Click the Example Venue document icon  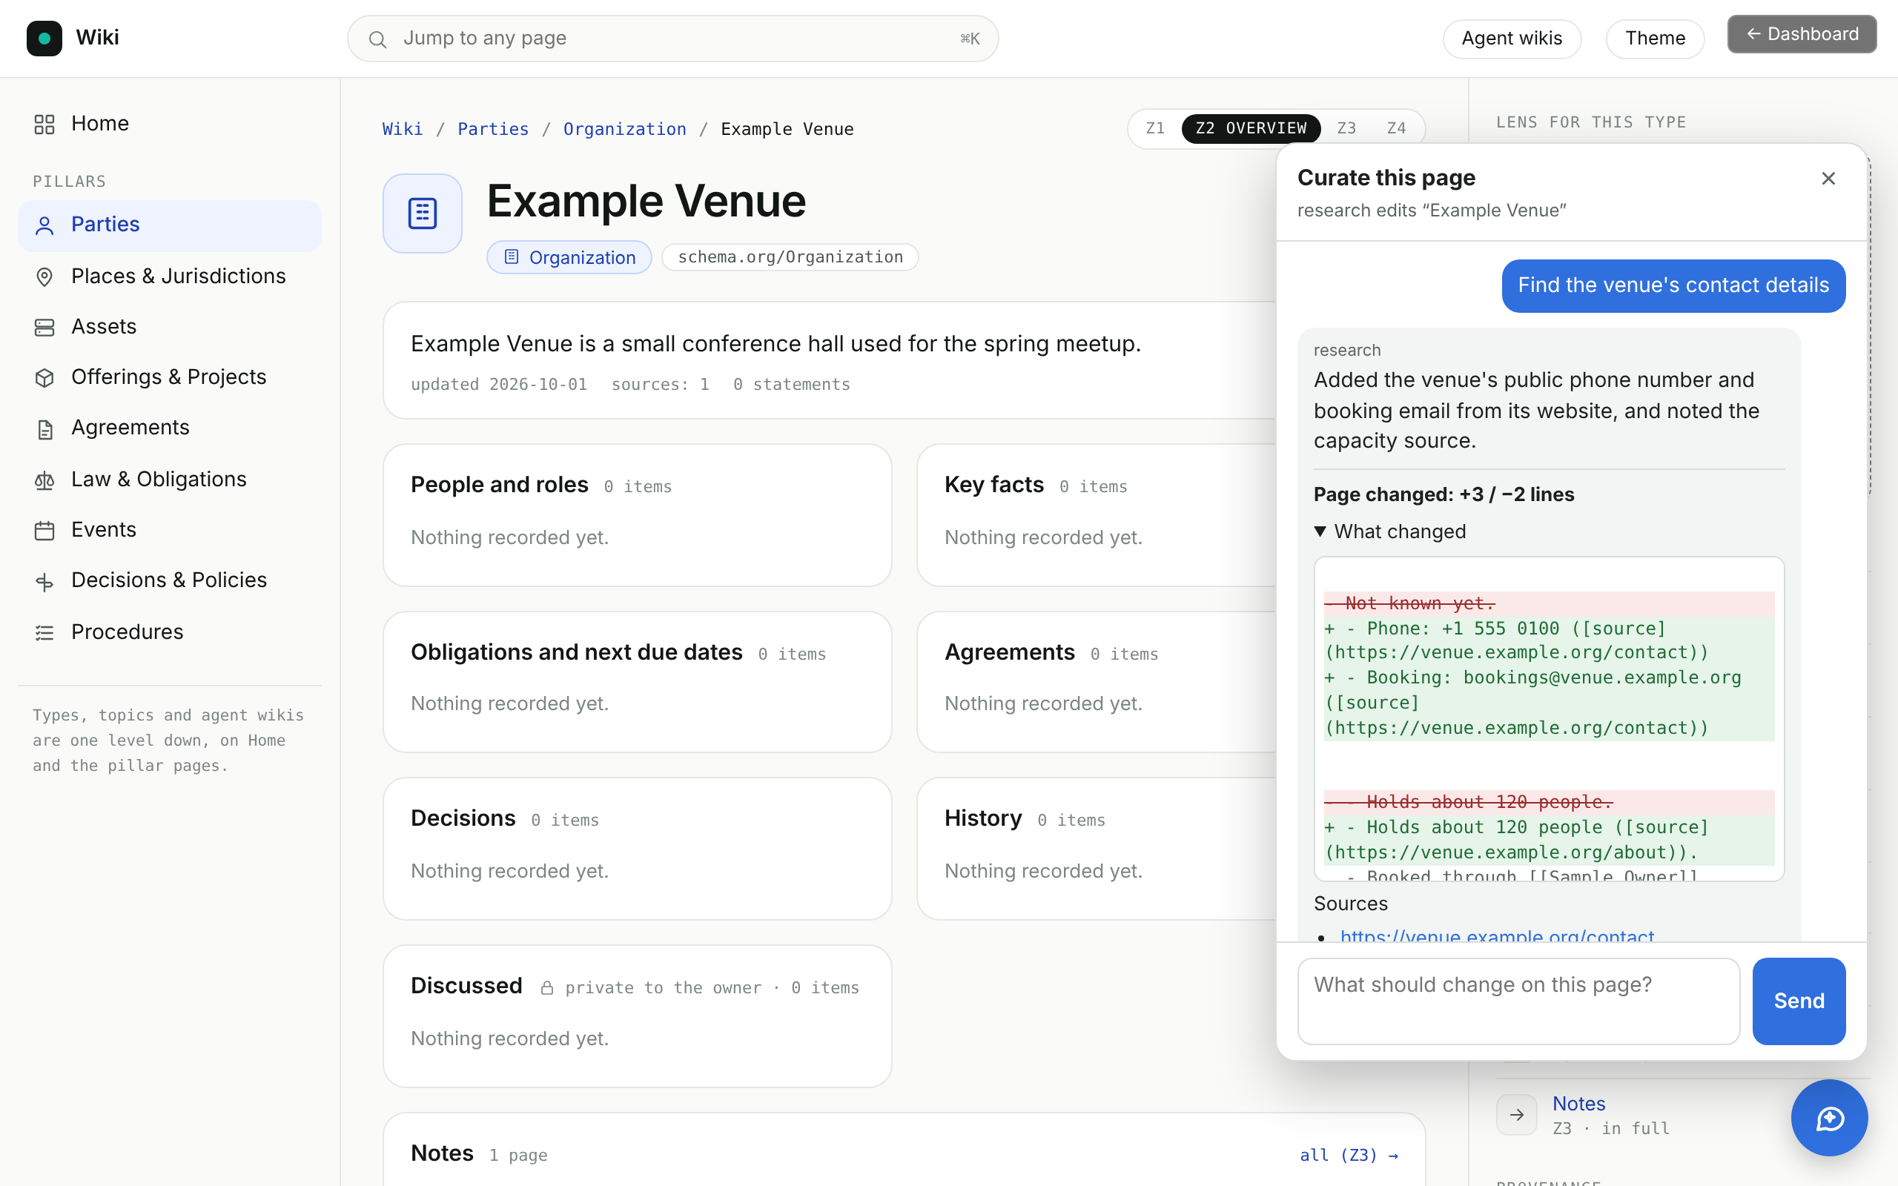click(x=423, y=213)
